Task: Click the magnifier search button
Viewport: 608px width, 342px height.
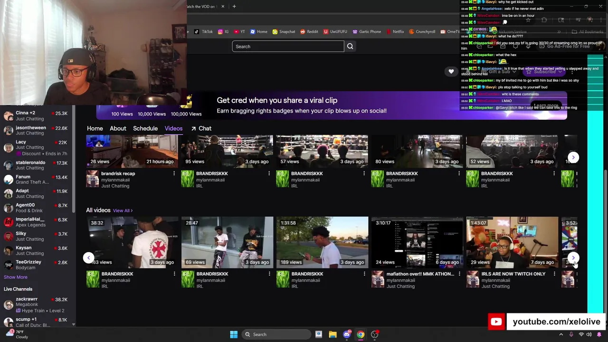Action: click(350, 47)
